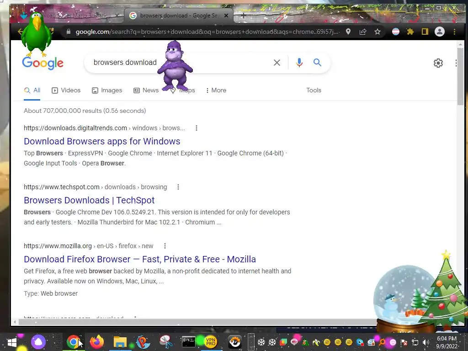468x351 pixels.
Task: Clear the search box with the X icon
Action: pyautogui.click(x=277, y=62)
